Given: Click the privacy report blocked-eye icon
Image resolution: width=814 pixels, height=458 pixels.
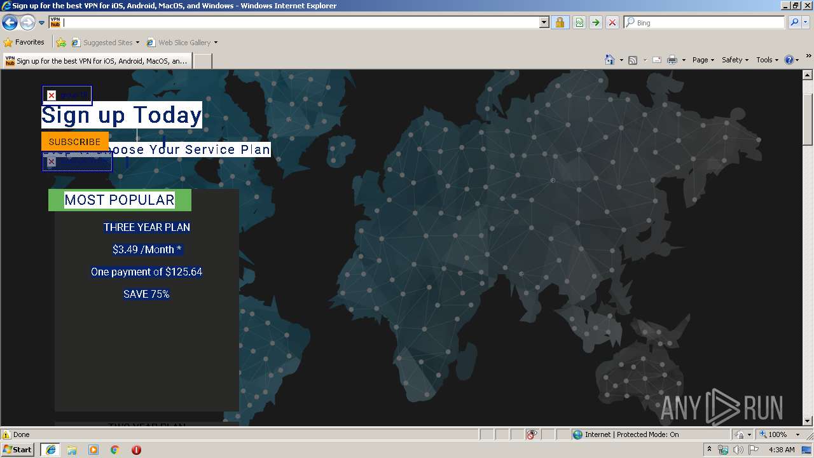Looking at the screenshot, I should point(532,434).
